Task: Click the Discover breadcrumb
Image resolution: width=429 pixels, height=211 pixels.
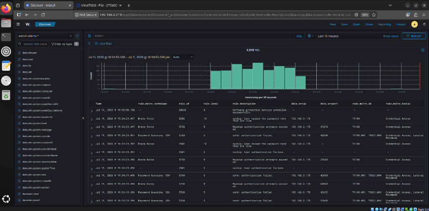Action: (x=45, y=24)
